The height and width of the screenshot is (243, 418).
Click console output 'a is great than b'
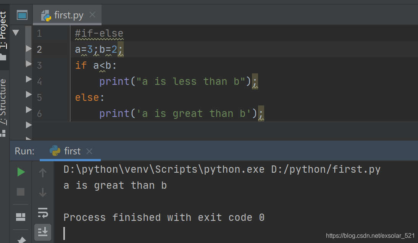click(115, 185)
